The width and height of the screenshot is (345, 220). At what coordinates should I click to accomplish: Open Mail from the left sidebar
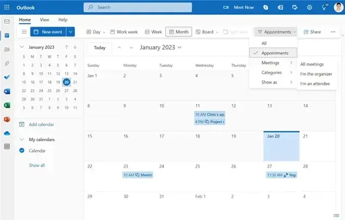(x=7, y=21)
